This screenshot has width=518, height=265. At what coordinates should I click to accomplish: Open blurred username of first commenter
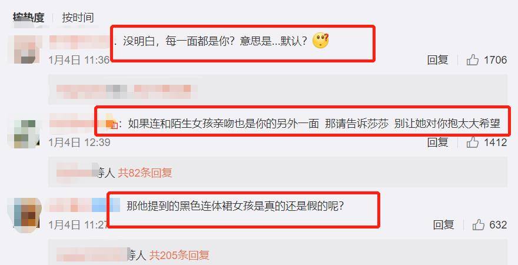pos(81,42)
